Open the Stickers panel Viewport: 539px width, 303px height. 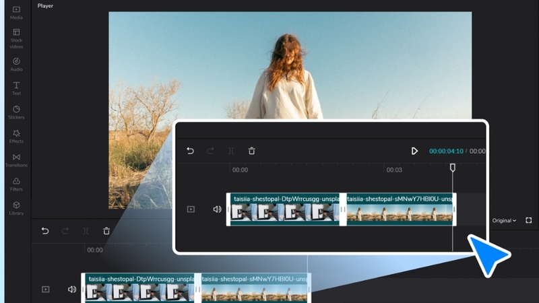point(16,112)
